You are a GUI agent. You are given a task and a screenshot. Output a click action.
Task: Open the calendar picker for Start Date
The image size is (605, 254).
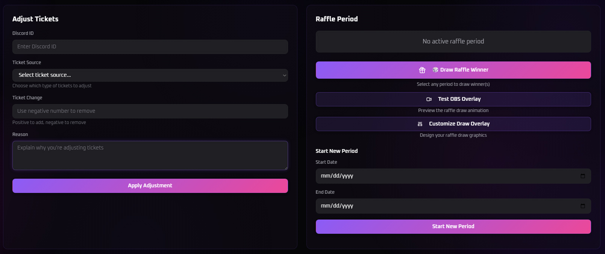[x=584, y=176]
